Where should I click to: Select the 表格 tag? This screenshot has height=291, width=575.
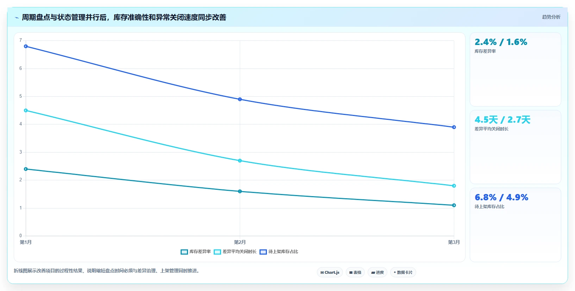(355, 272)
